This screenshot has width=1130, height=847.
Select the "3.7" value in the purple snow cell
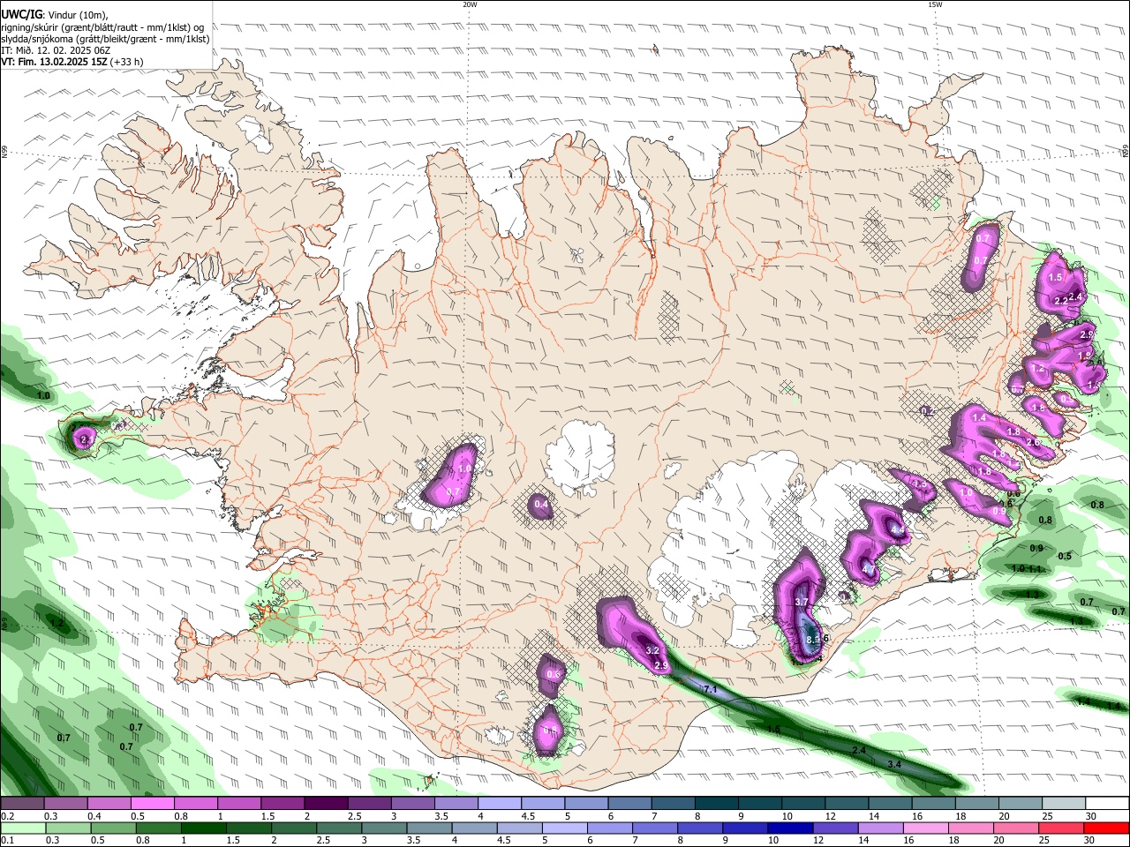coord(802,602)
